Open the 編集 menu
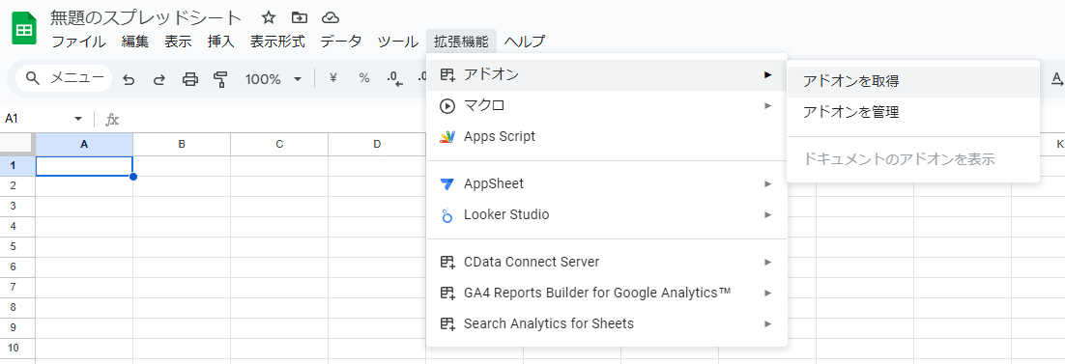1065x364 pixels. [x=135, y=42]
